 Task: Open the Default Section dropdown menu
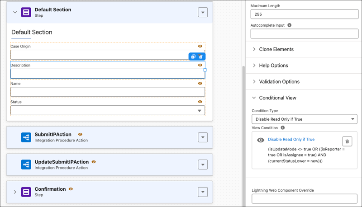(x=203, y=12)
